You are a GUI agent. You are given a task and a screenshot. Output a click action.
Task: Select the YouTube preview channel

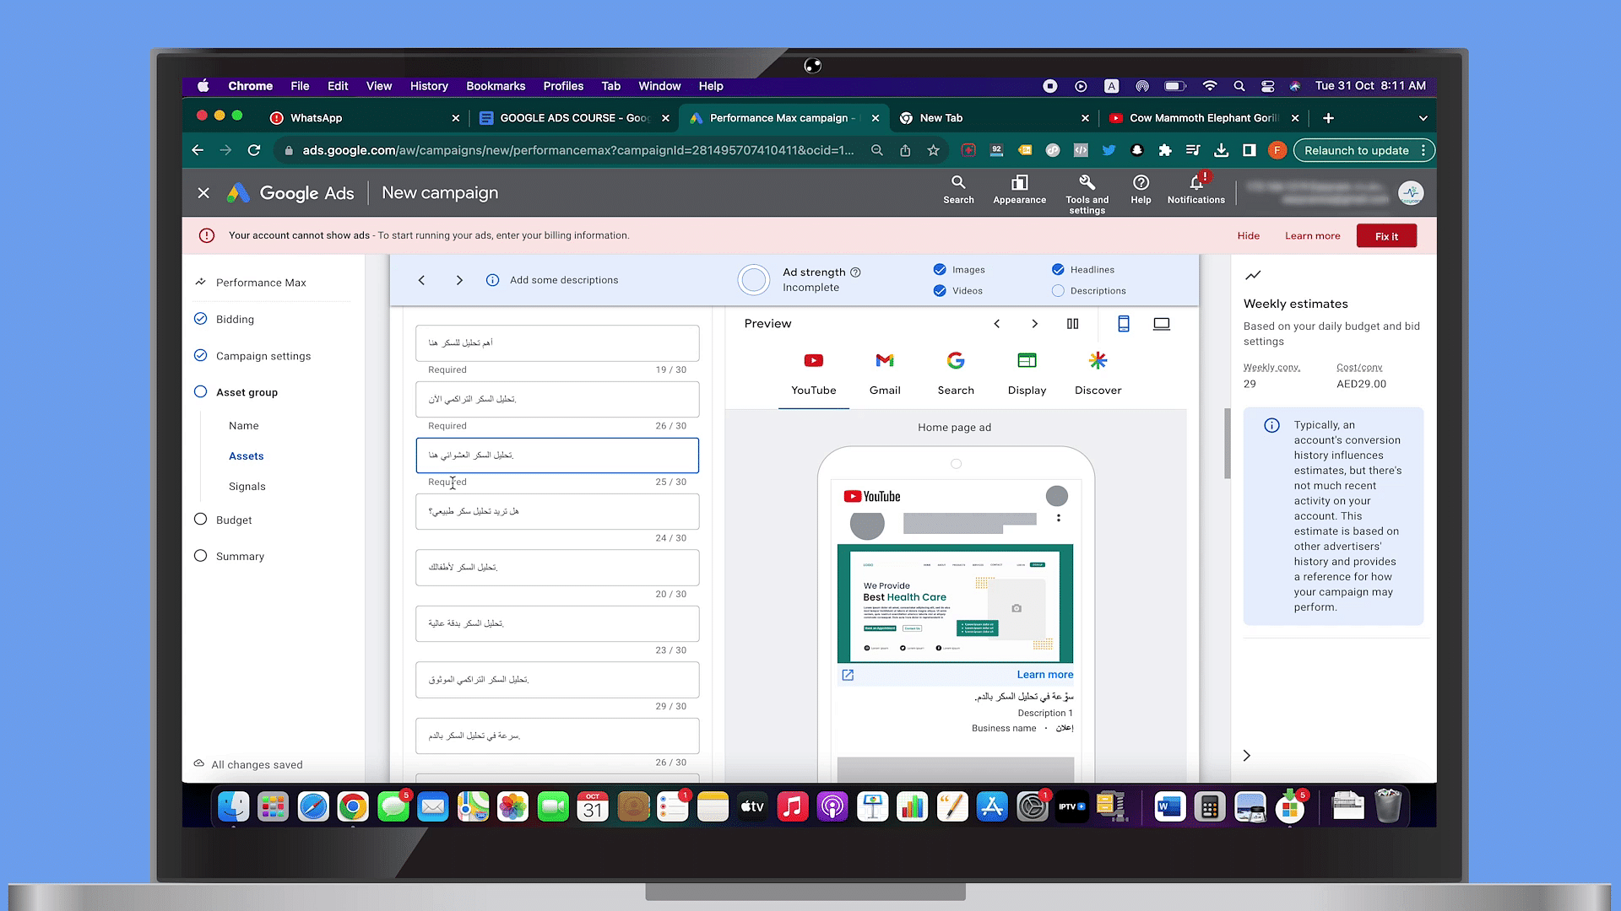point(814,374)
